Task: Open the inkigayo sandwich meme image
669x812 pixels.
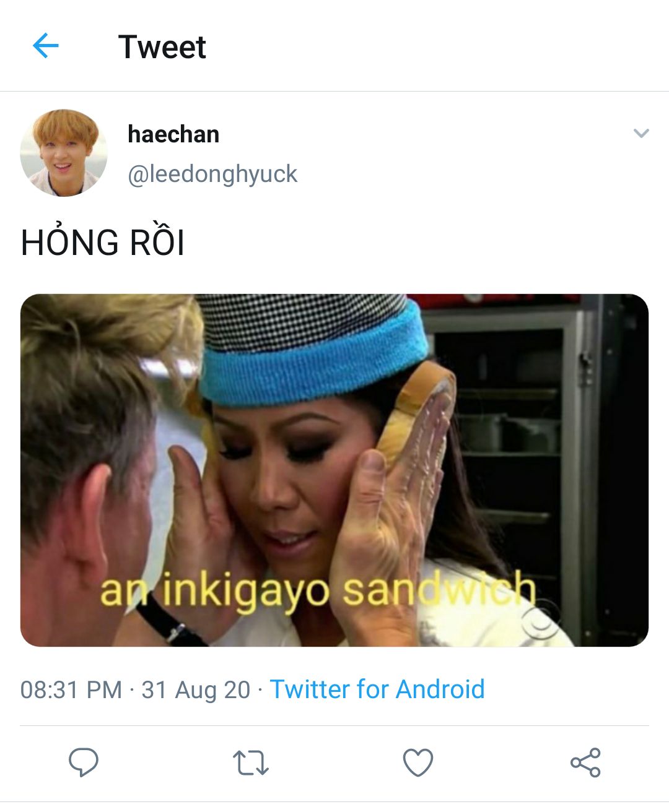Action: pyautogui.click(x=334, y=470)
